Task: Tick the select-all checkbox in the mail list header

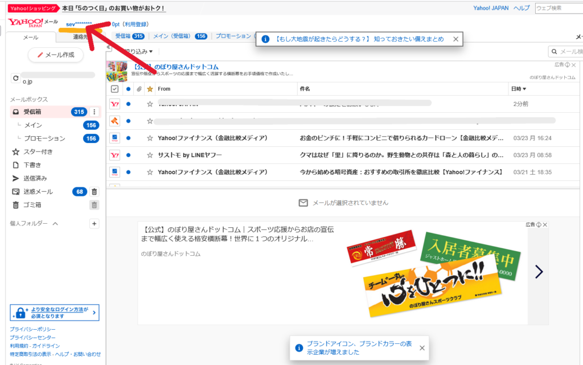Action: coord(114,89)
